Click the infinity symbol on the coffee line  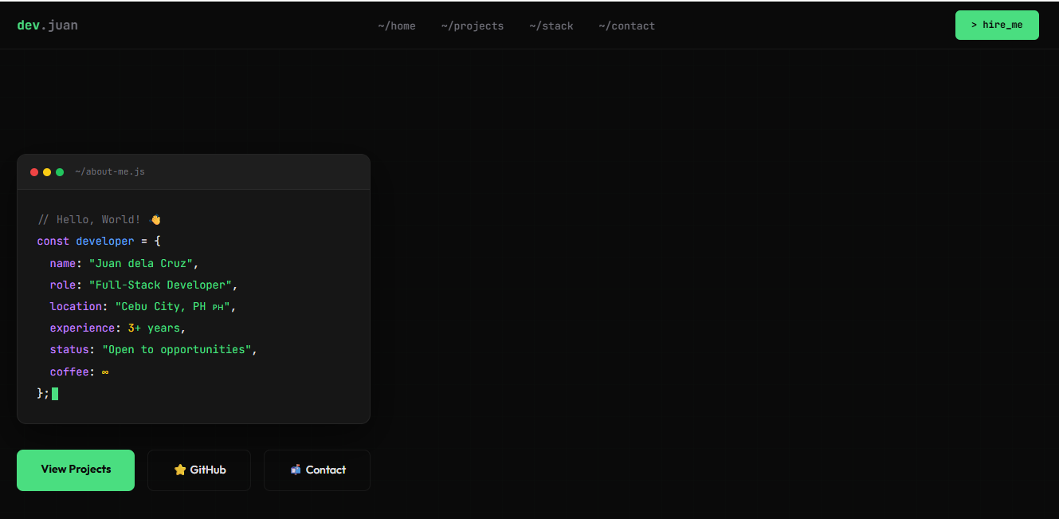pyautogui.click(x=104, y=371)
